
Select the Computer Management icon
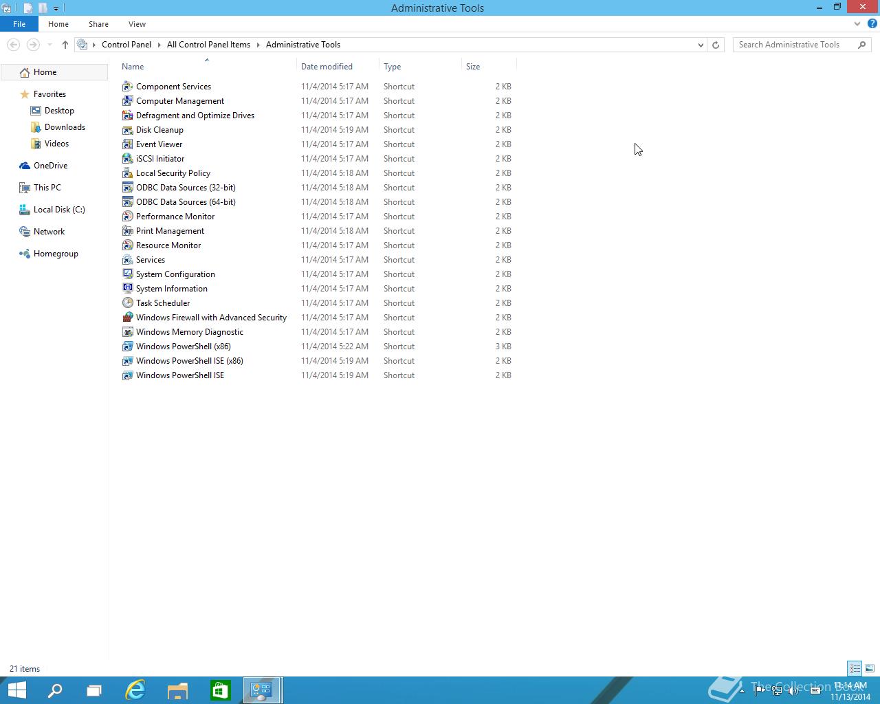[x=127, y=101]
